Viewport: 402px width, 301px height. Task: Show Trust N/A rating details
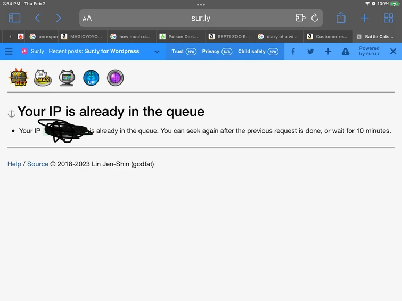pyautogui.click(x=184, y=52)
